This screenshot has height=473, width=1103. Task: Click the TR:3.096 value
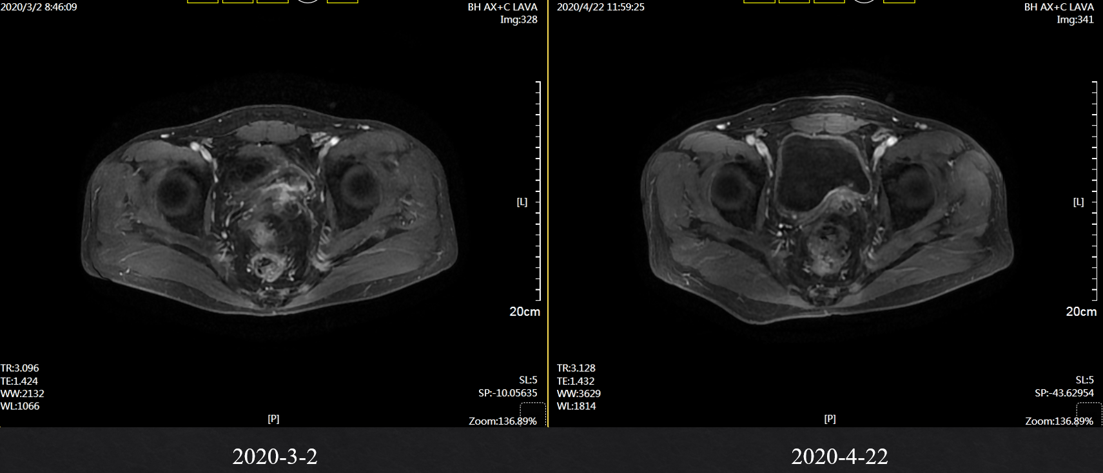point(20,368)
